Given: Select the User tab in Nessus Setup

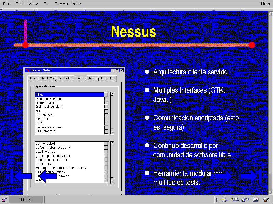Looking at the screenshot, I should [x=112, y=78].
